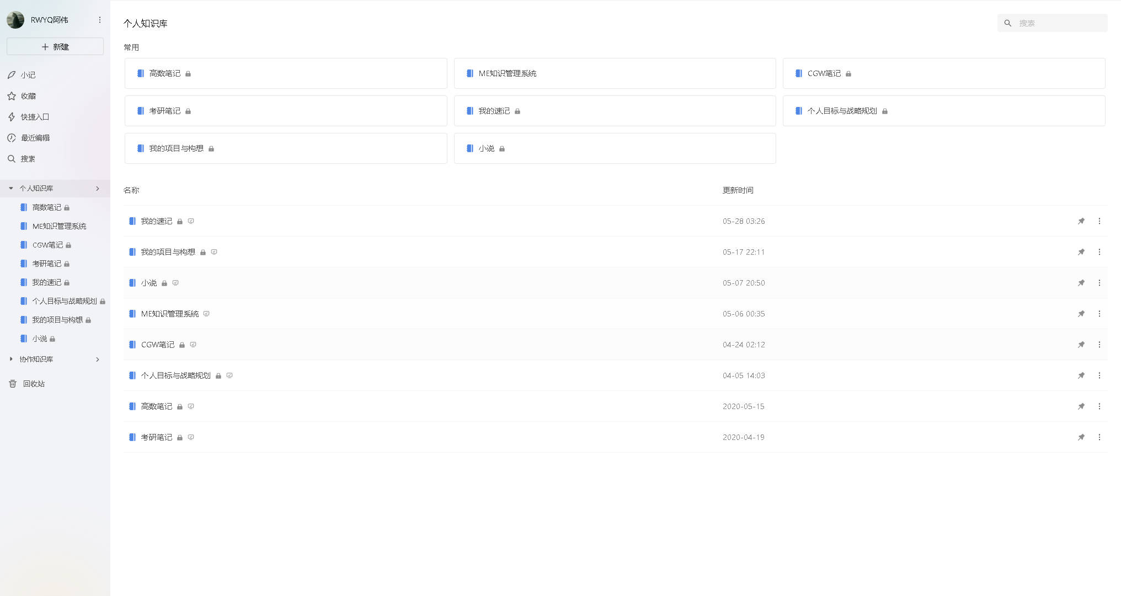This screenshot has width=1121, height=596.
Task: Open 最近编辑 in the sidebar
Action: 35,138
